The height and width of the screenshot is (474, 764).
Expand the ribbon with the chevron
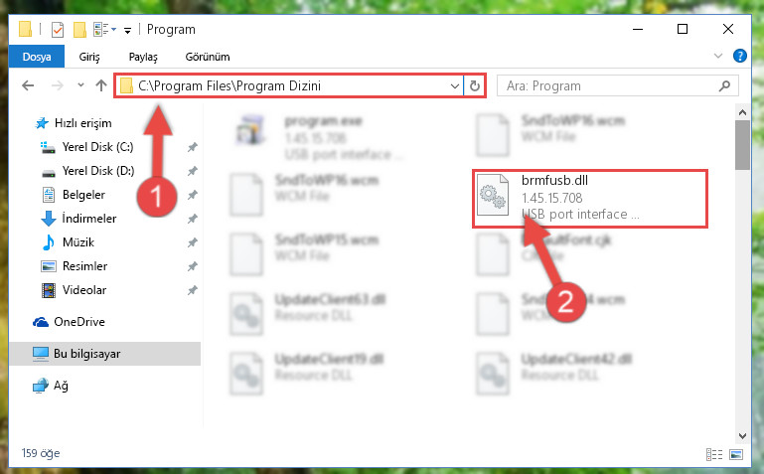point(717,56)
